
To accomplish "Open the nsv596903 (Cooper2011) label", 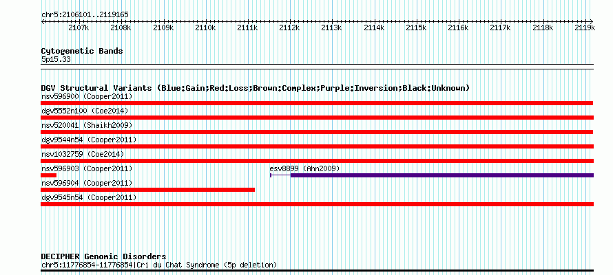I will point(87,168).
